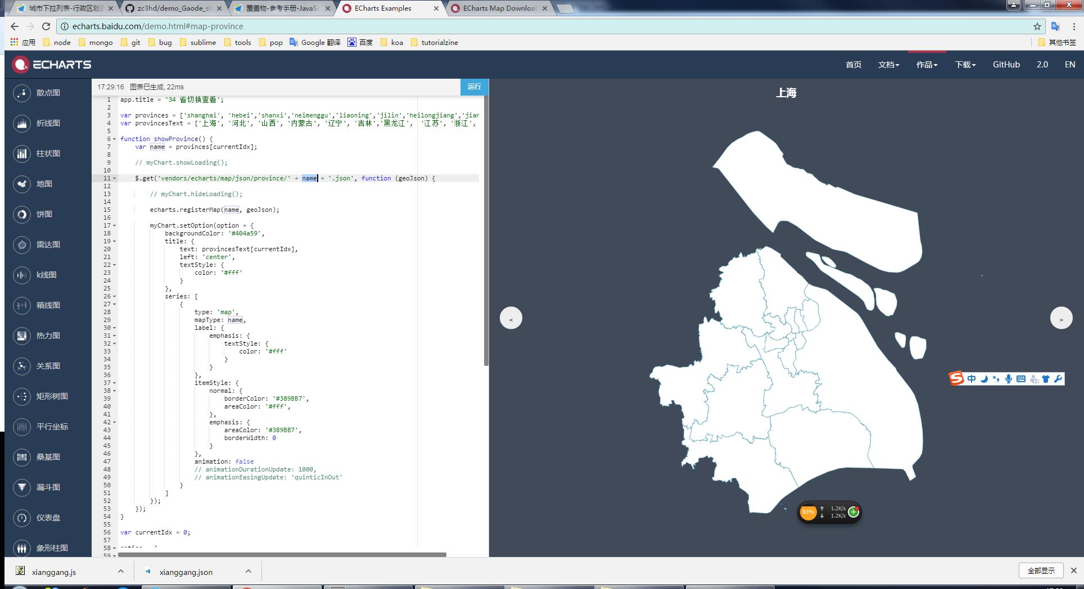Go to next province with right arrow
The width and height of the screenshot is (1084, 589).
point(1061,319)
